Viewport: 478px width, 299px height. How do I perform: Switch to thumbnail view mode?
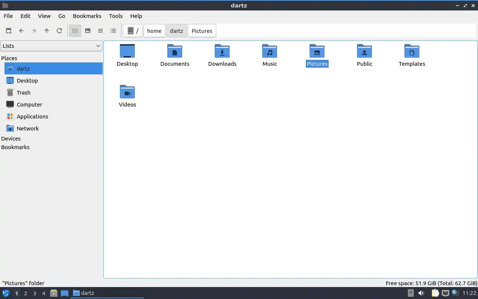tap(88, 31)
